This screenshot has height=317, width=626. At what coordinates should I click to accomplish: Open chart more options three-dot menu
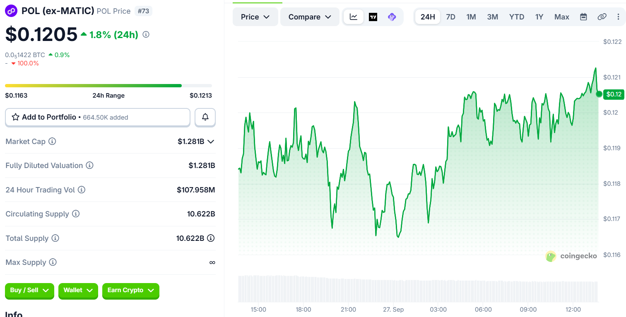(x=619, y=17)
